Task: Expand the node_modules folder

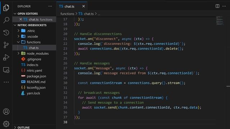Action: (x=18, y=53)
